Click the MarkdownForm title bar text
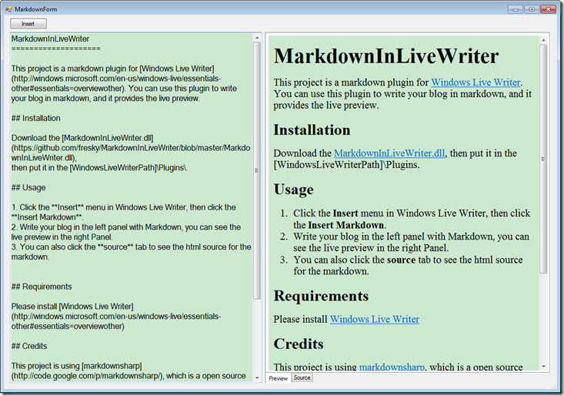Screen dimensions: 564x396 click(x=35, y=9)
